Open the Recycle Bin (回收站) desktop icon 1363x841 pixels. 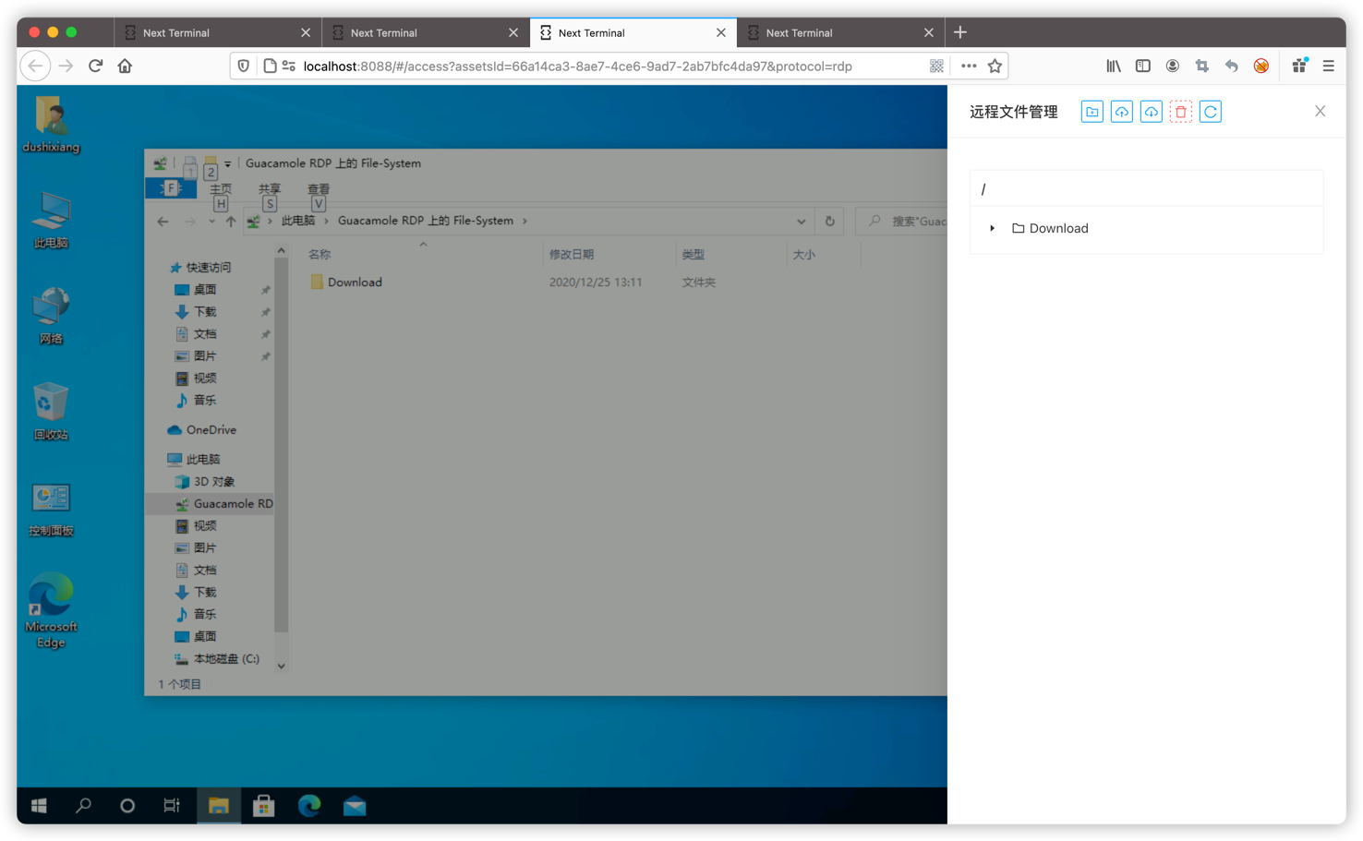coord(51,411)
